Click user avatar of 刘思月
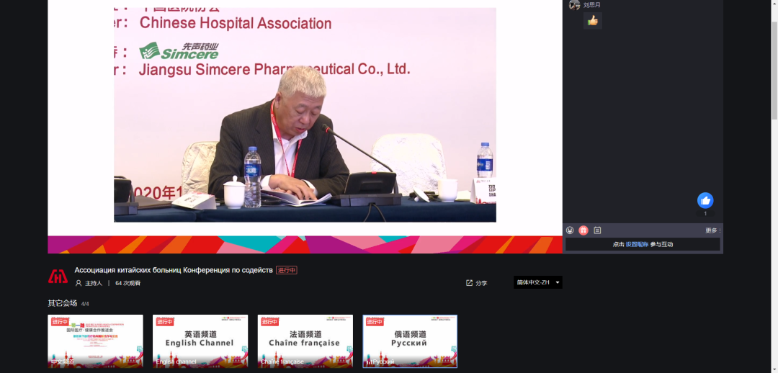The image size is (778, 373). click(574, 5)
